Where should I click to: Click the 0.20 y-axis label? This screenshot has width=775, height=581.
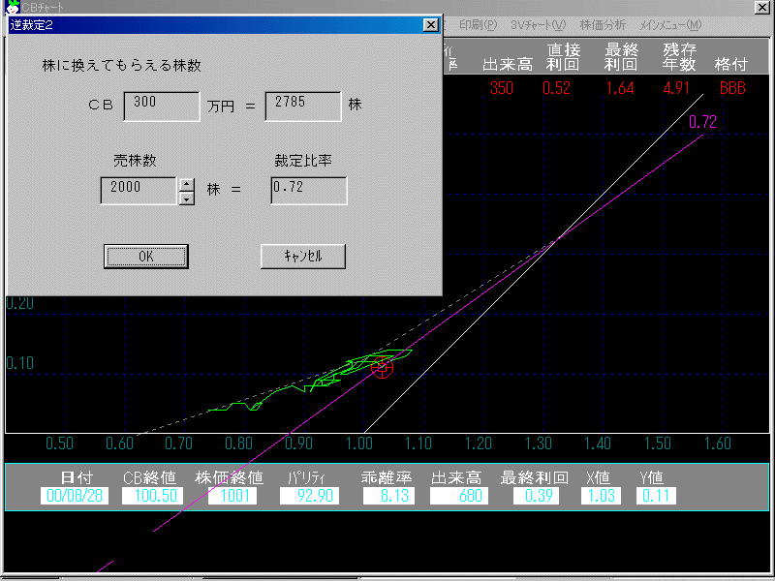(x=19, y=303)
